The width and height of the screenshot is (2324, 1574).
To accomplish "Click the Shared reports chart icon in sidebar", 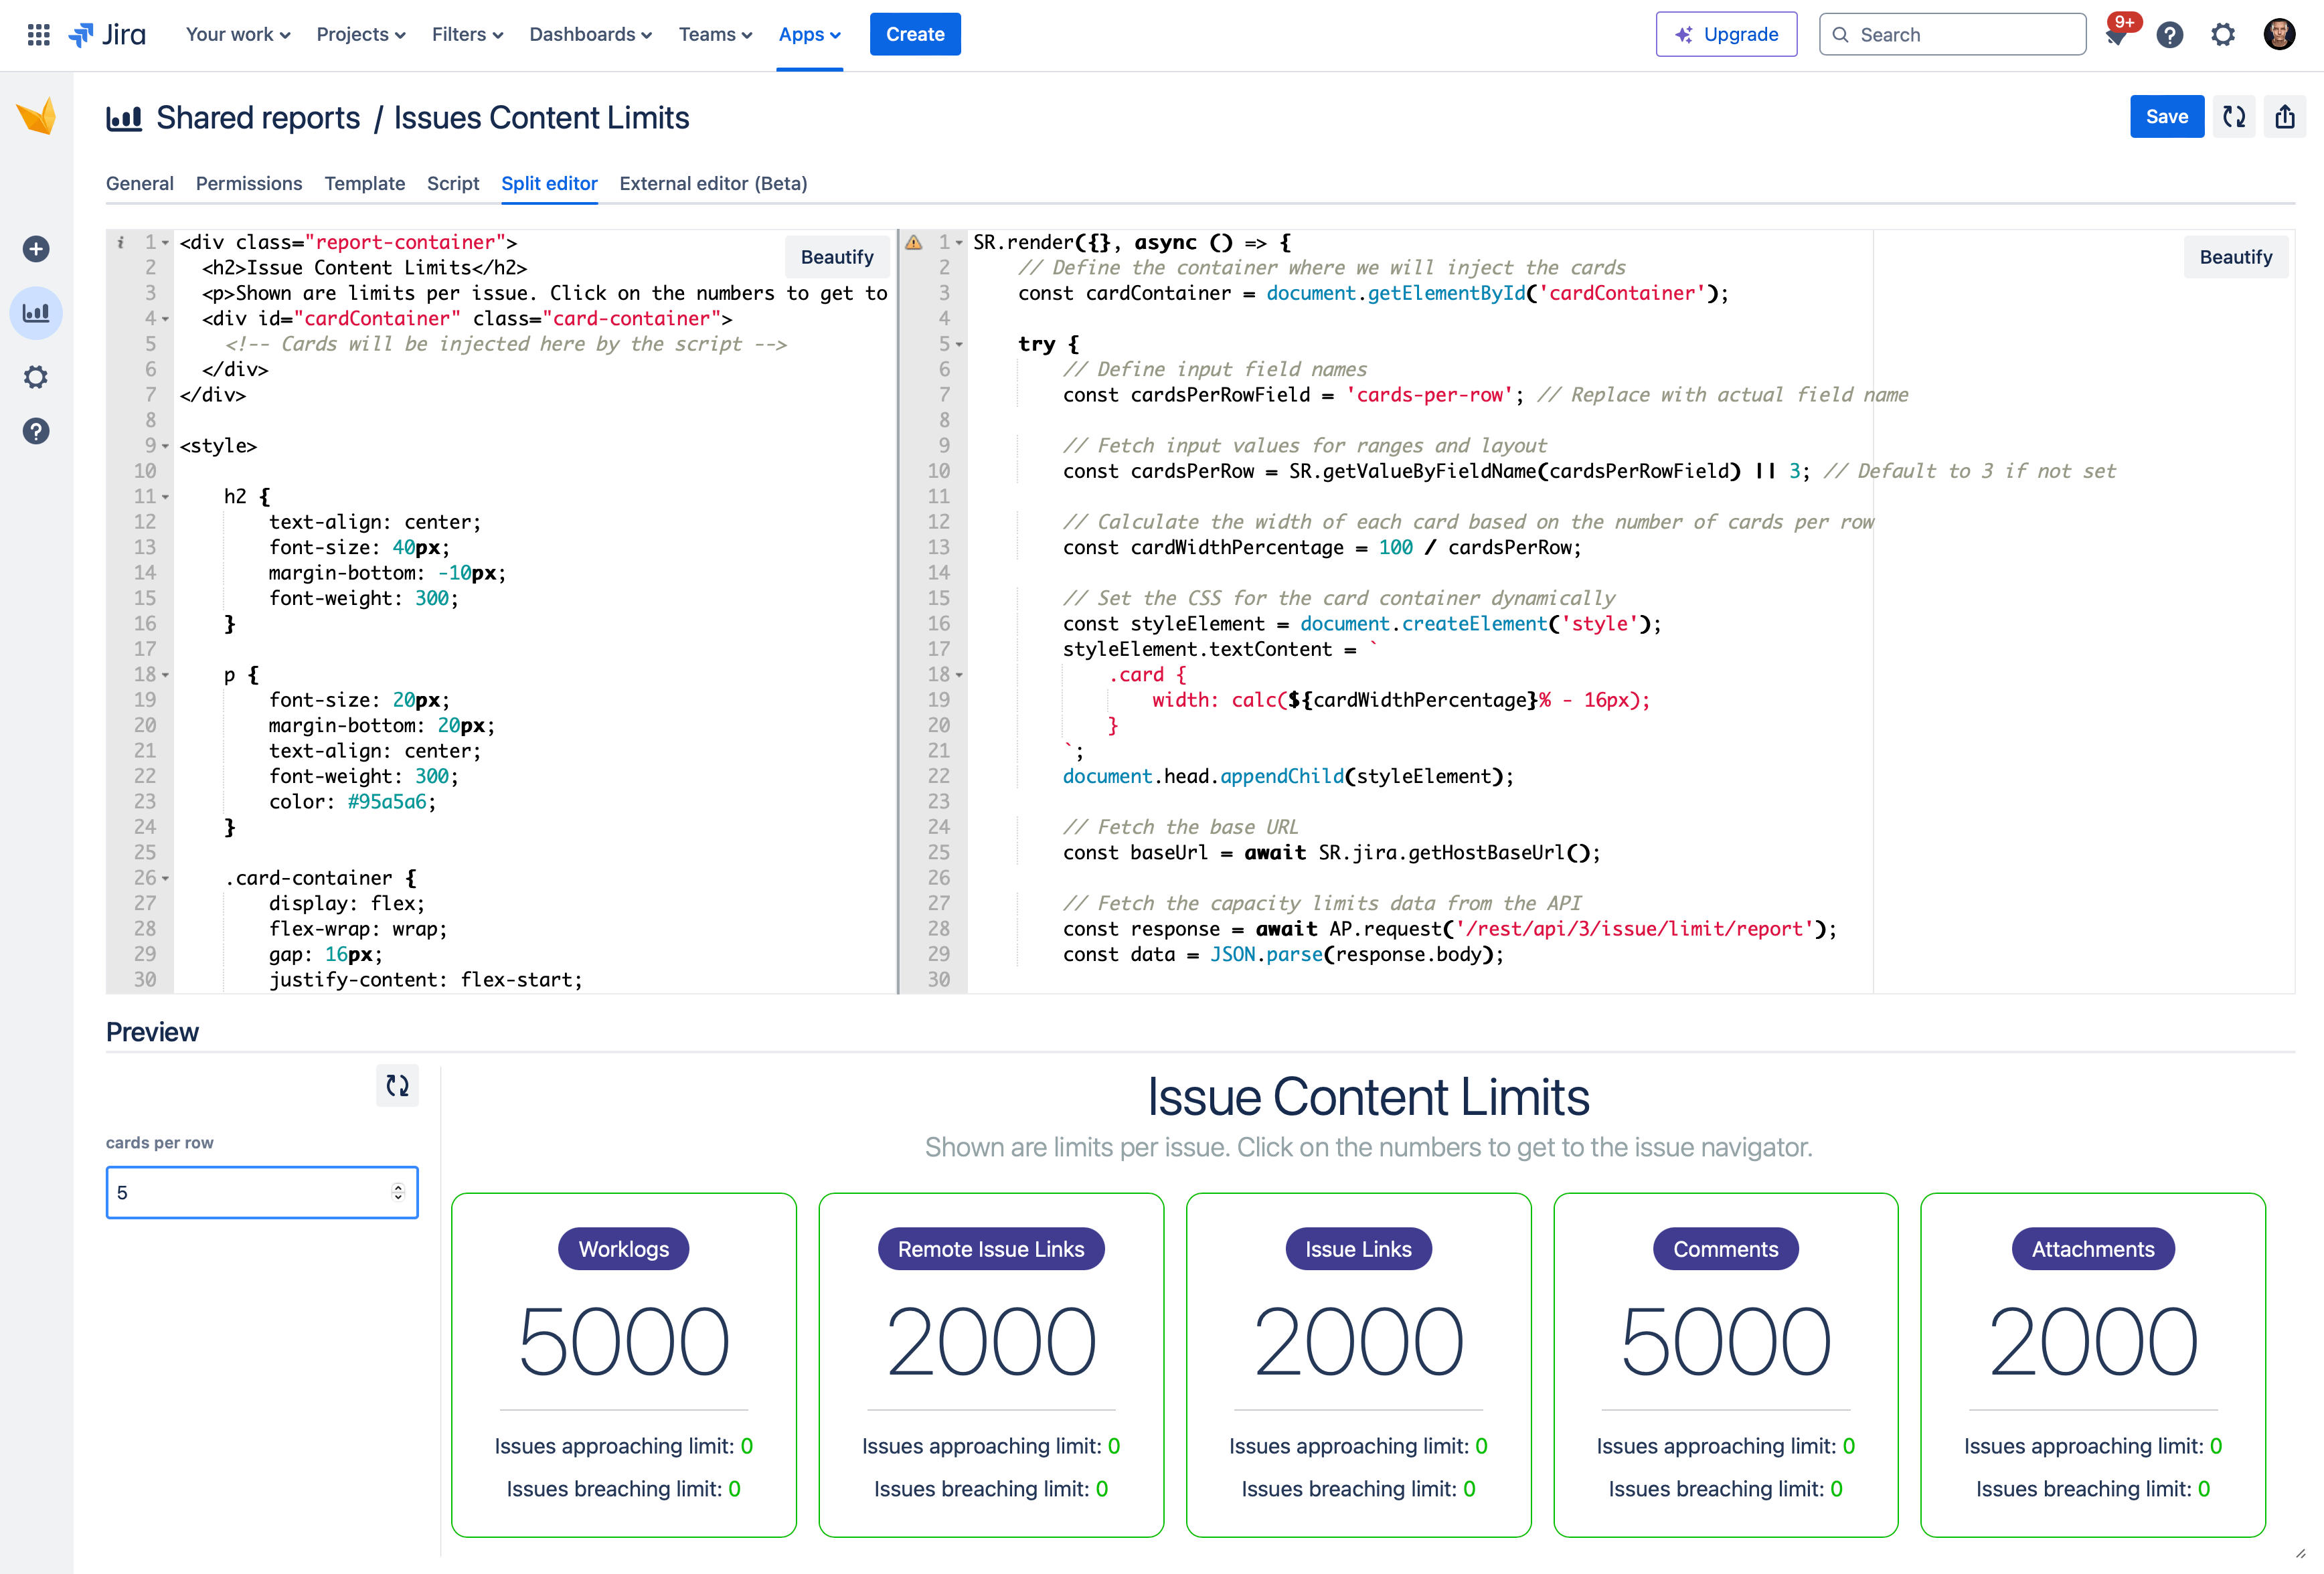I will tap(36, 312).
